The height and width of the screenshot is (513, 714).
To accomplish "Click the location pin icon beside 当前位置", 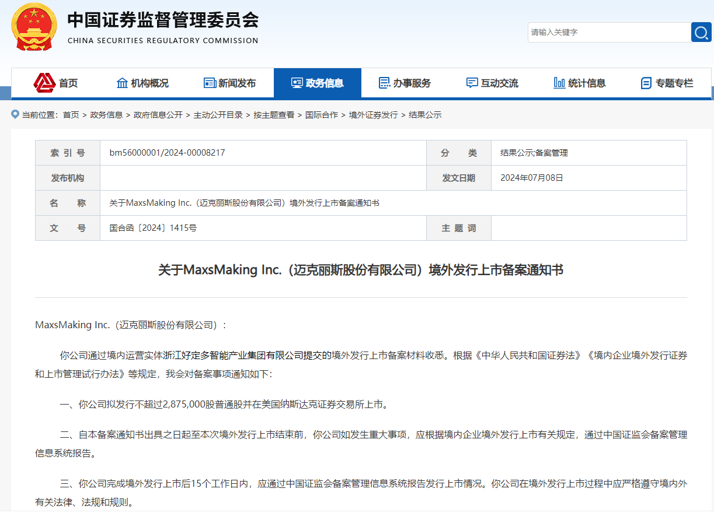I will (15, 114).
